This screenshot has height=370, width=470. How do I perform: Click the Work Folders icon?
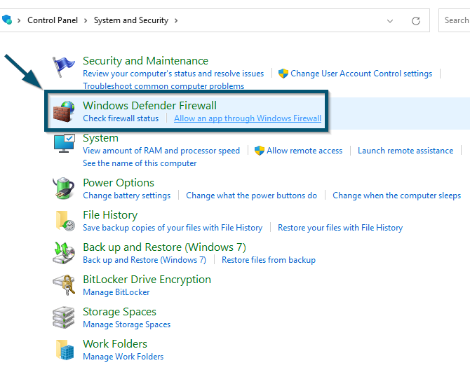(65, 350)
